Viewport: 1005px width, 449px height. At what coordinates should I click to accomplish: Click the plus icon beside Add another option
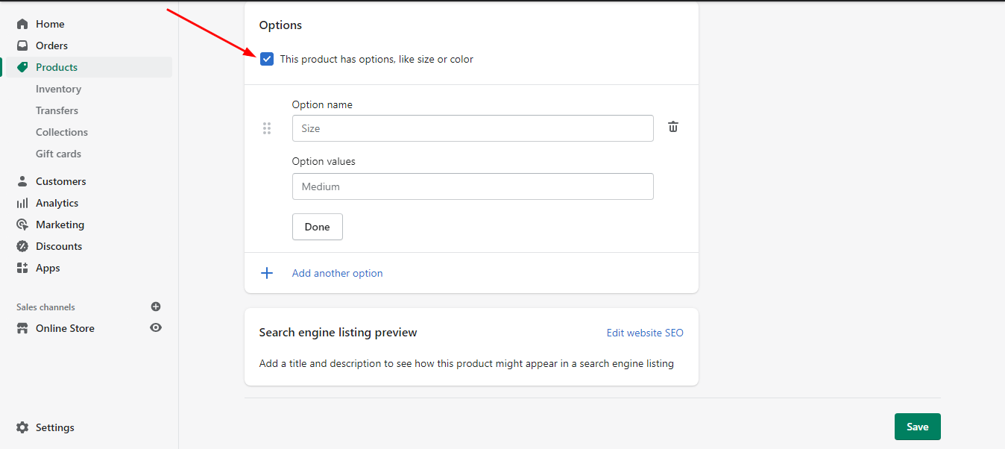click(x=267, y=273)
